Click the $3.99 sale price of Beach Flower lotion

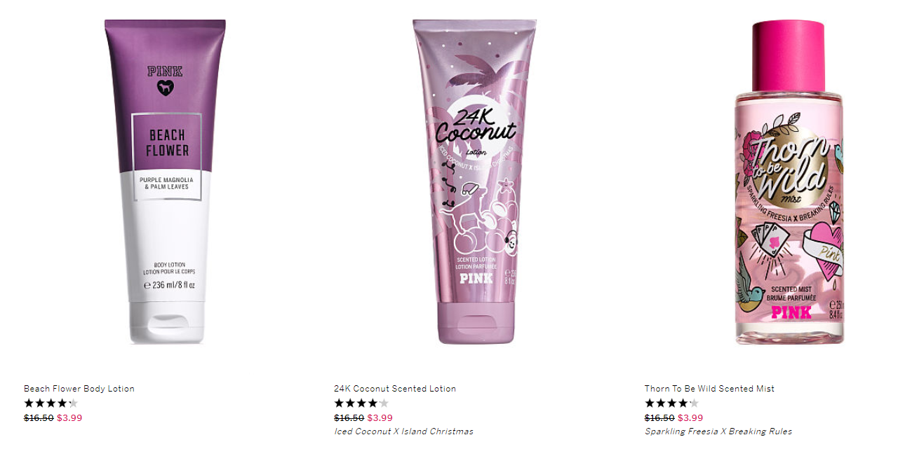tap(69, 418)
